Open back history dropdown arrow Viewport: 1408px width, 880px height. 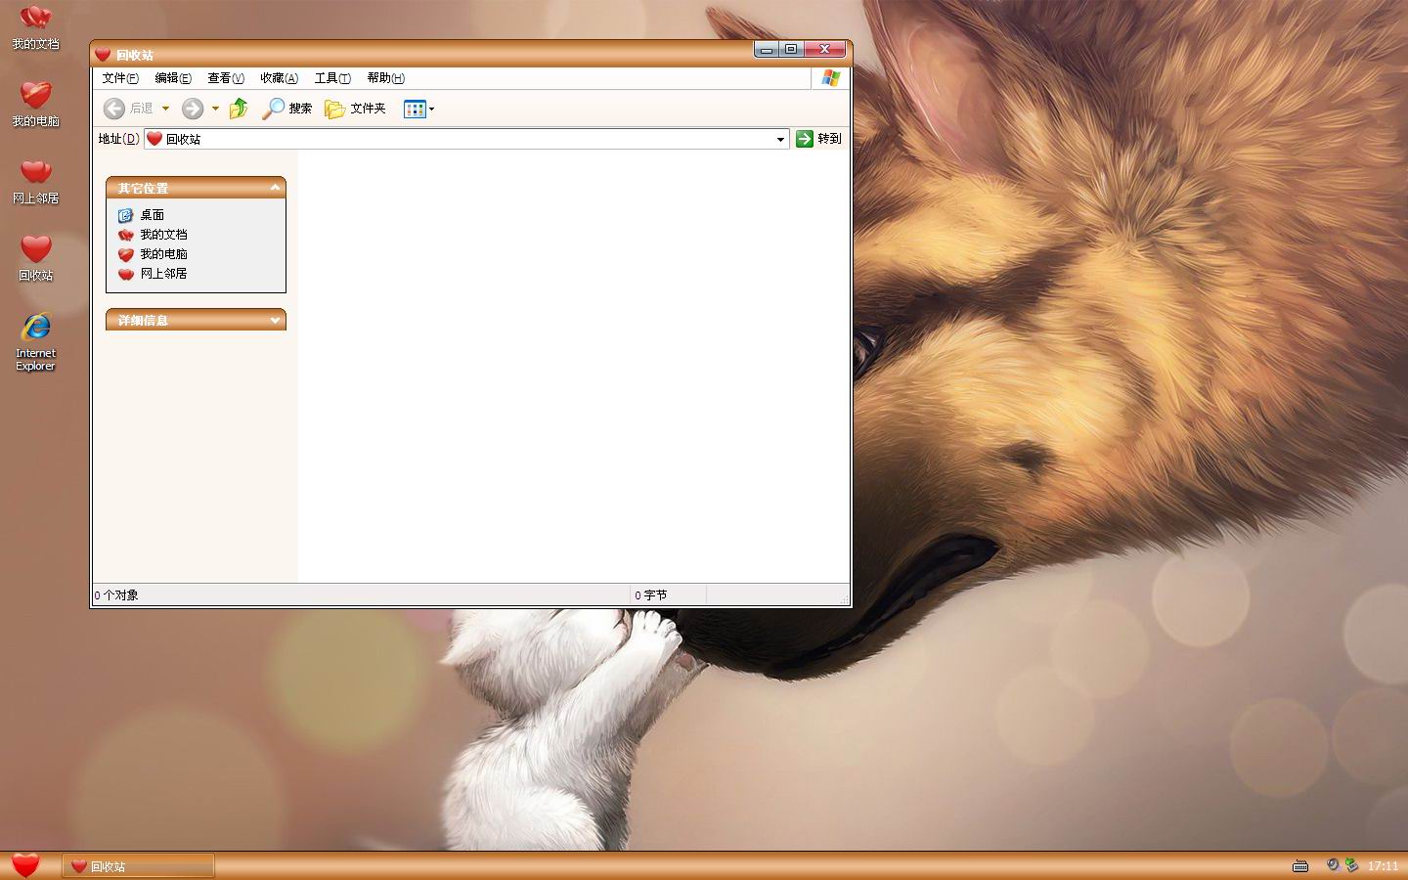pyautogui.click(x=165, y=109)
